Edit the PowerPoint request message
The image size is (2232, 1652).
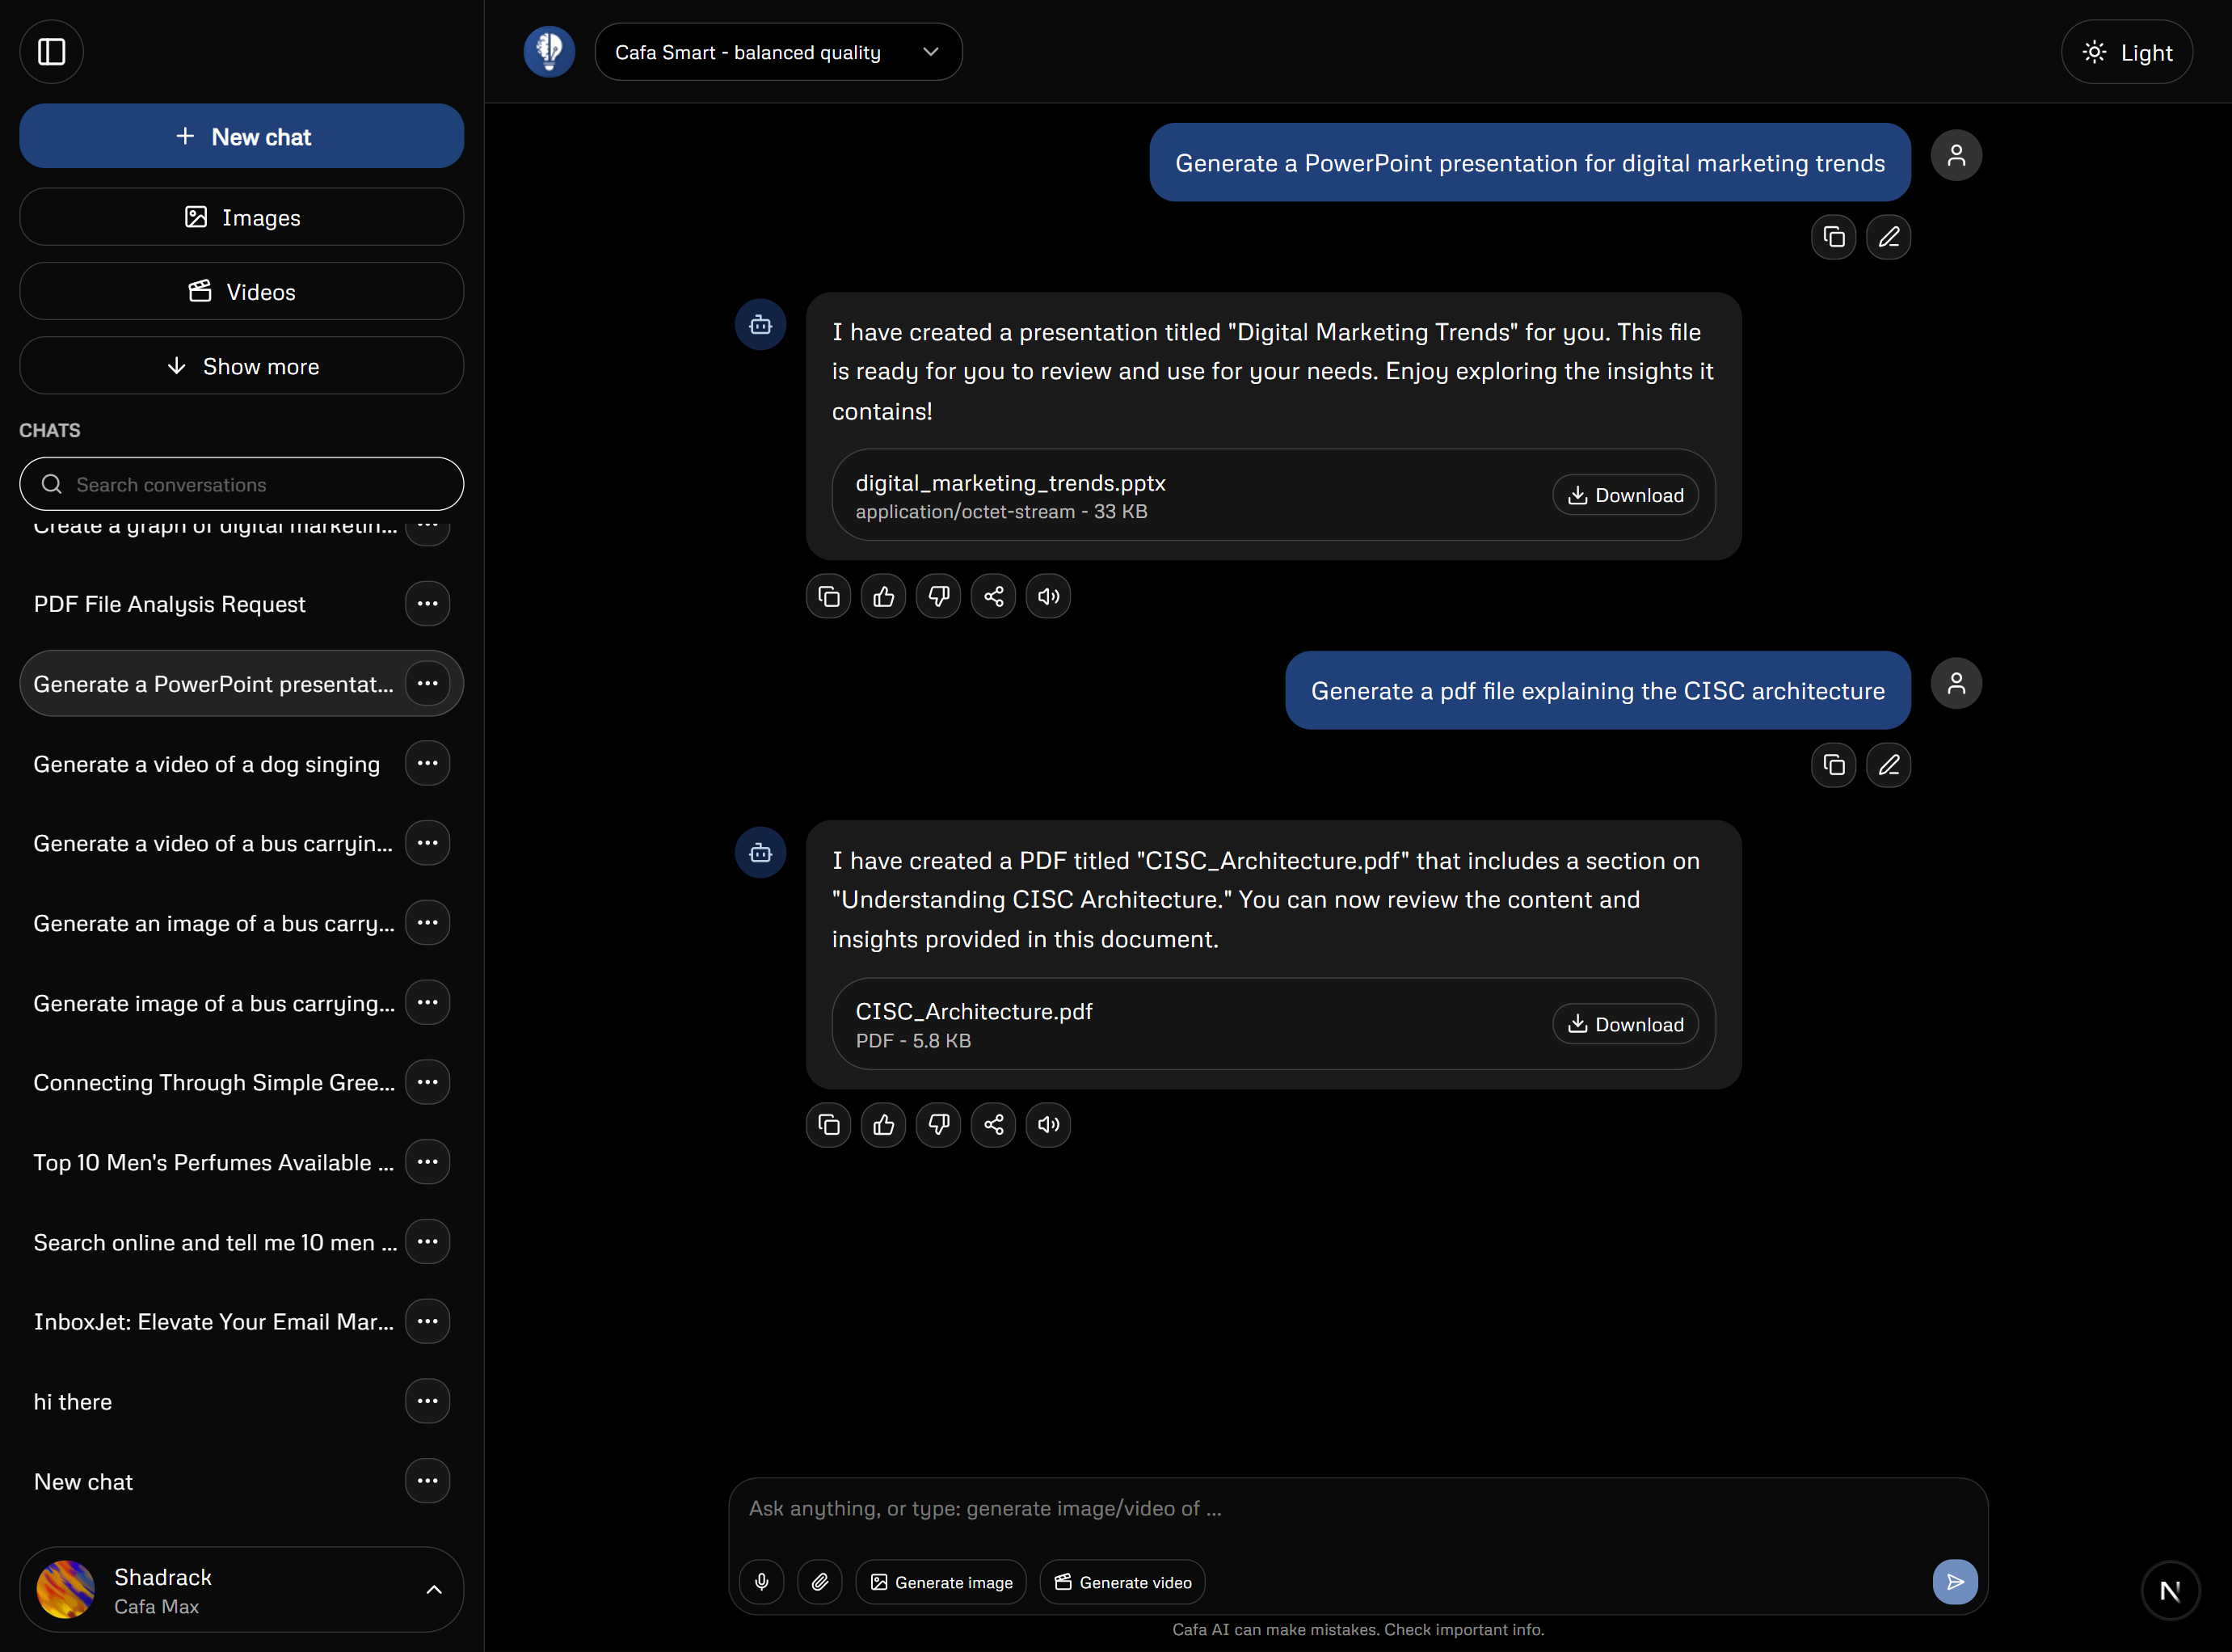(x=1888, y=237)
